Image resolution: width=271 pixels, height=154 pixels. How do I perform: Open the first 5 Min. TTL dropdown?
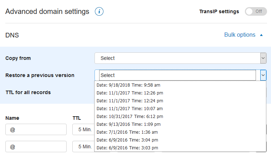tap(83, 129)
